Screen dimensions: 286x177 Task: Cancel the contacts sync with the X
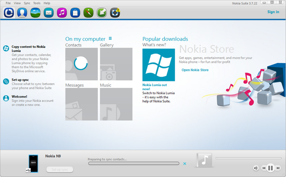pyautogui.click(x=185, y=164)
